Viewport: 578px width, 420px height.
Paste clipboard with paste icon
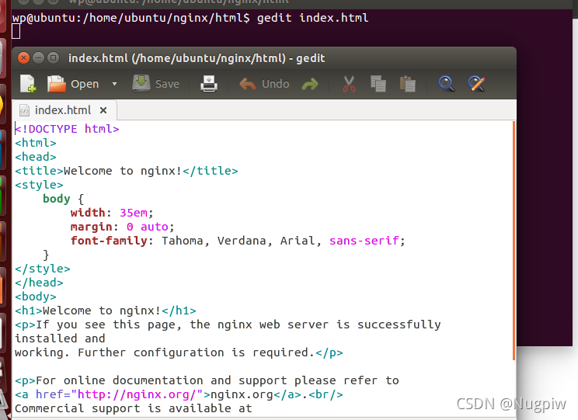408,84
